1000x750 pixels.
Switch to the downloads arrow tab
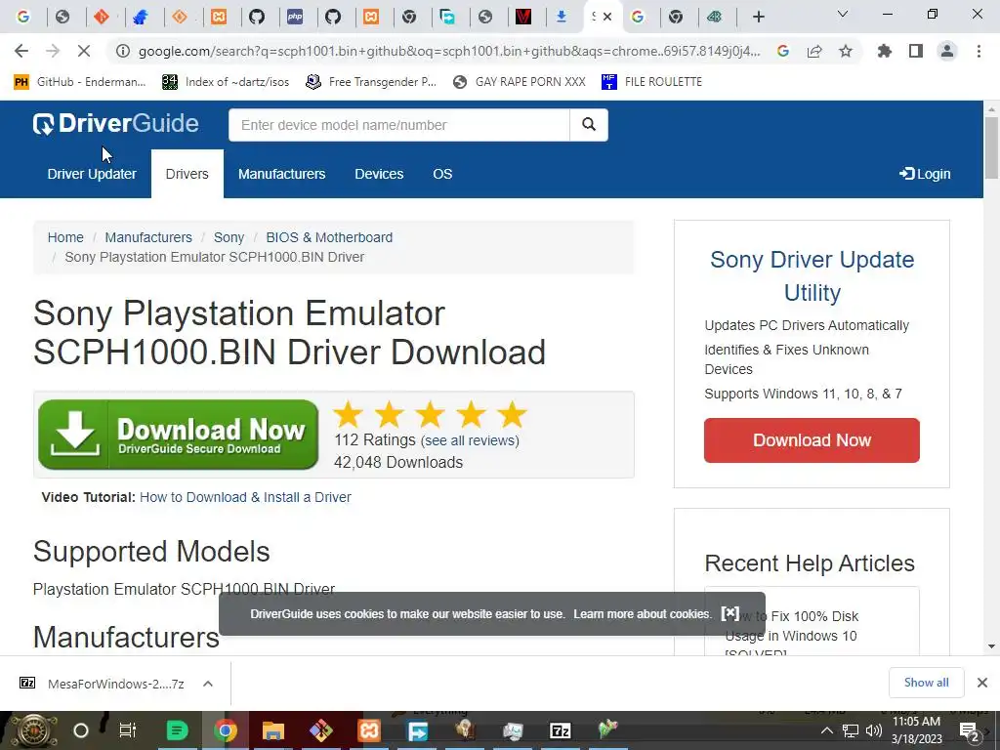point(562,18)
